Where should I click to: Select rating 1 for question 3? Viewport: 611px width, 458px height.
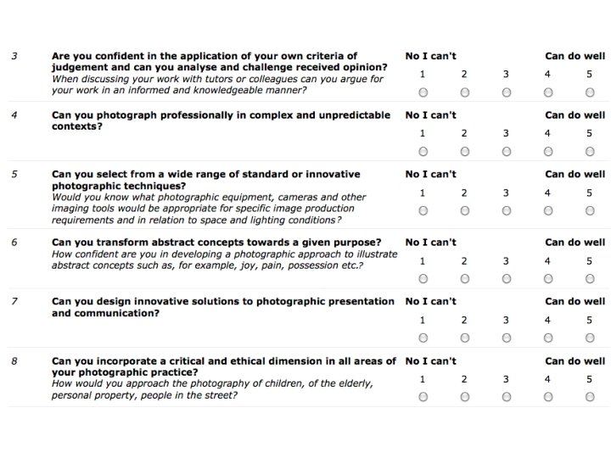tap(423, 92)
